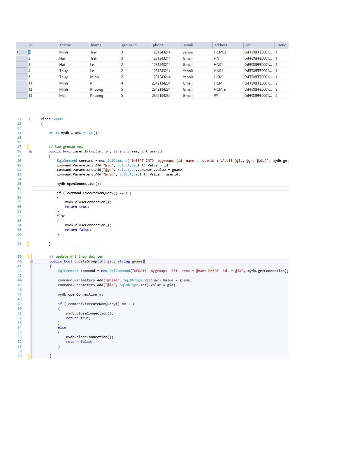
Task: Click the comment "// update khi thay doi ten"
Action: 76,257
